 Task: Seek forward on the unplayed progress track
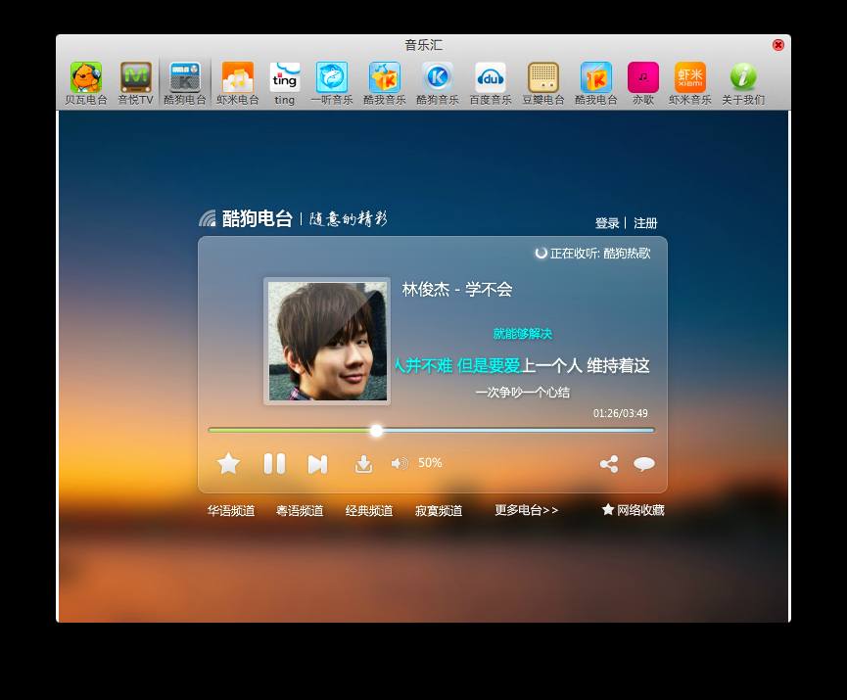click(519, 431)
